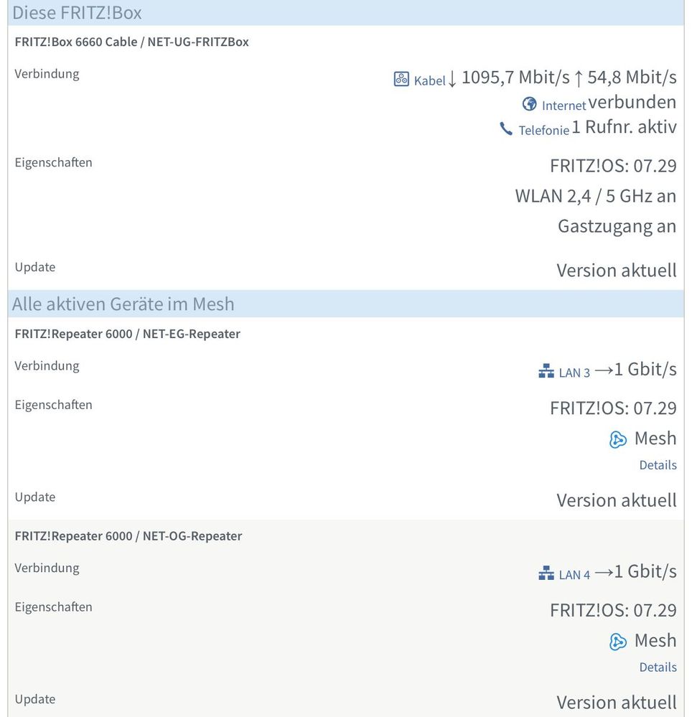
Task: Open Details for NET-OG-Repeater
Action: 658,667
